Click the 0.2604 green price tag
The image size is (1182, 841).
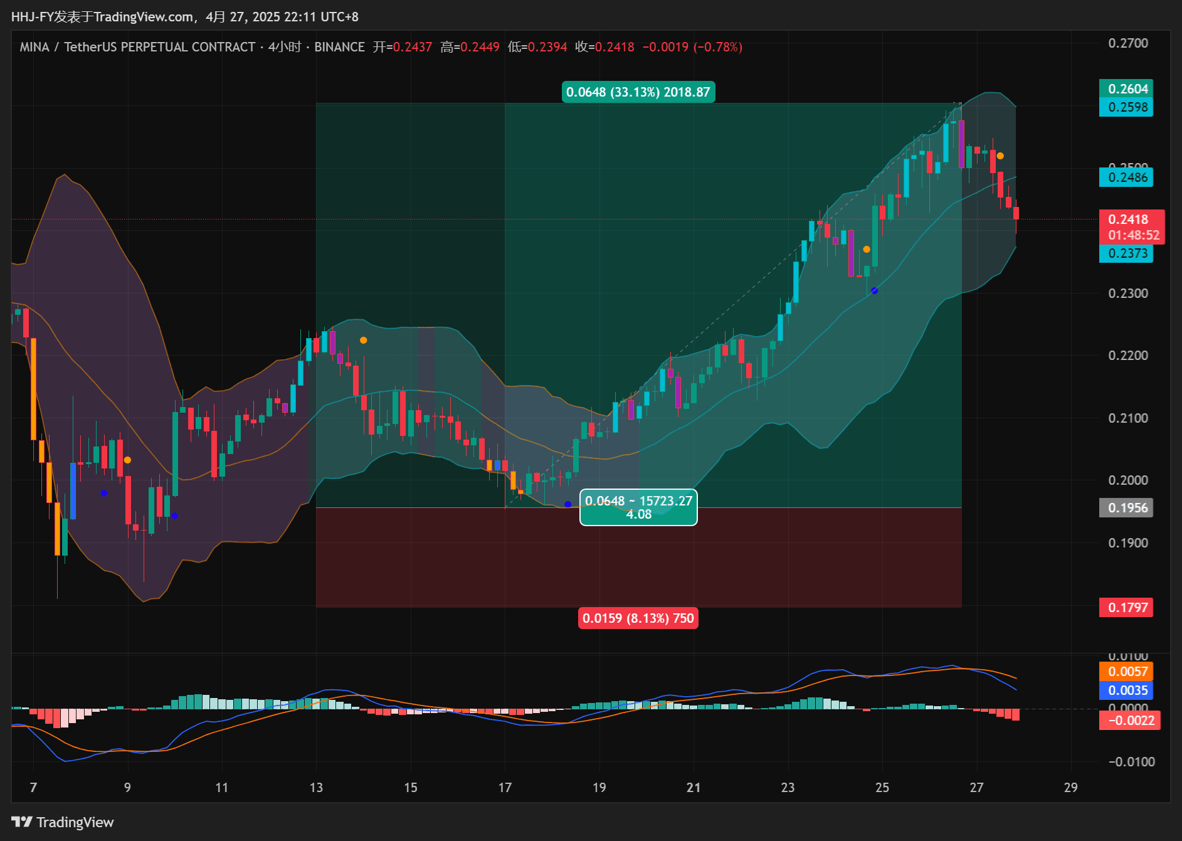[x=1126, y=88]
